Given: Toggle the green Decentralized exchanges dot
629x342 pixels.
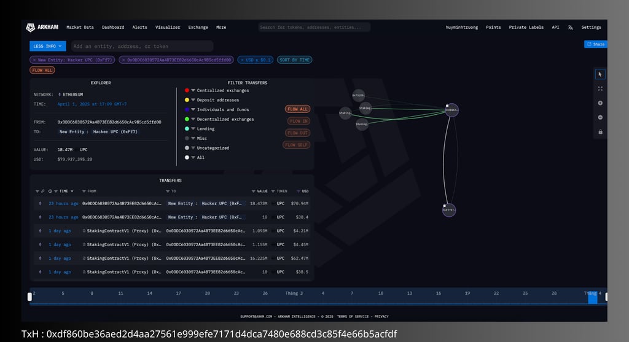Looking at the screenshot, I should pyautogui.click(x=187, y=119).
